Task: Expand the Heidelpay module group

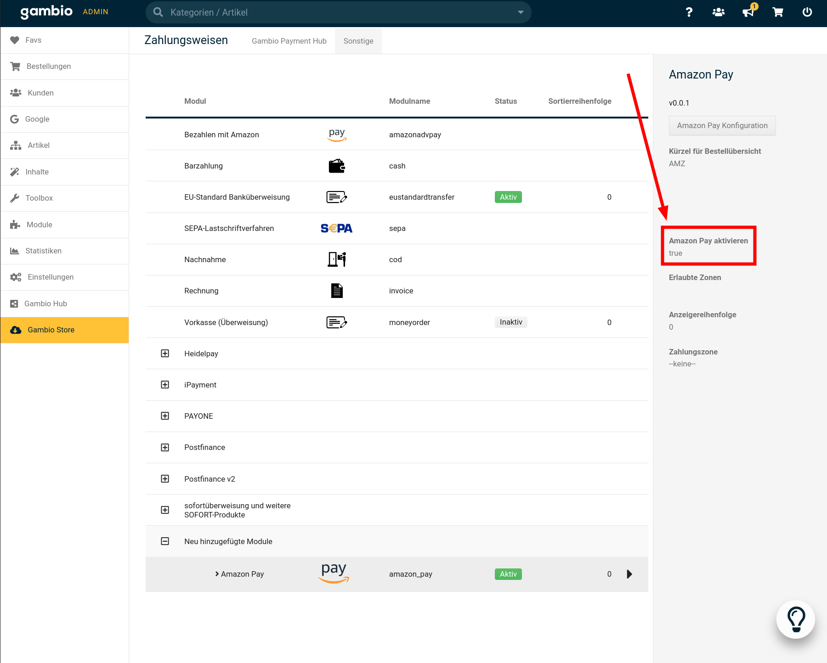Action: click(165, 354)
